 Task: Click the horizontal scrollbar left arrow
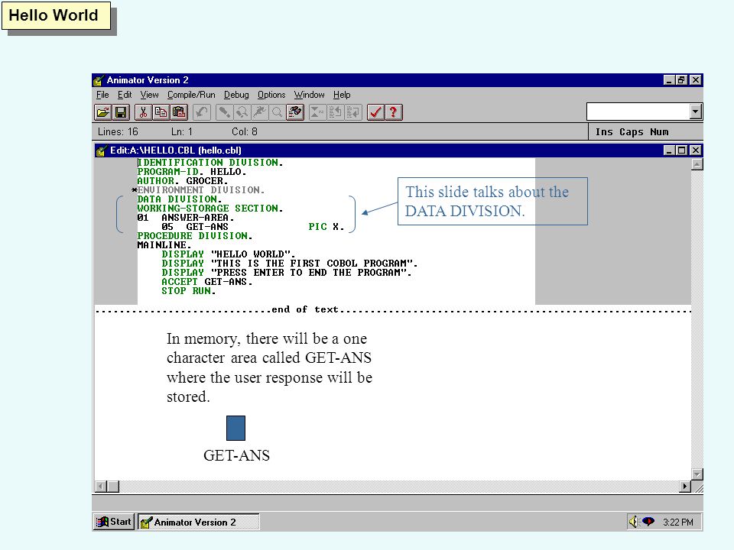[100, 487]
